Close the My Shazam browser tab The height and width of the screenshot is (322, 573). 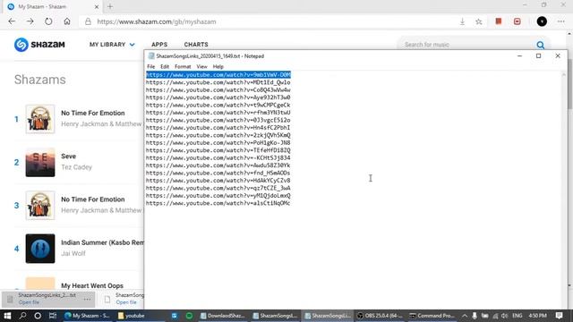point(97,6)
